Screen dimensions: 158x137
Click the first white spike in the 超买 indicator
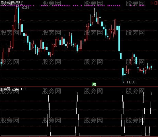coord(49,114)
